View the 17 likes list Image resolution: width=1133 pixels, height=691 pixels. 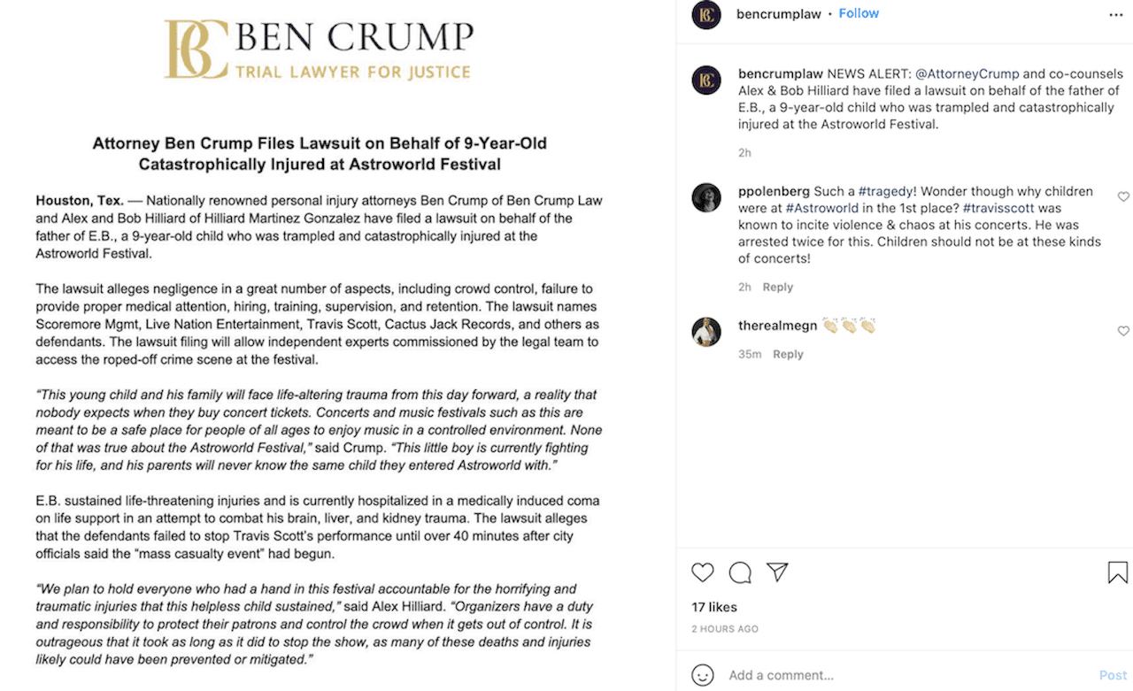[x=714, y=607]
